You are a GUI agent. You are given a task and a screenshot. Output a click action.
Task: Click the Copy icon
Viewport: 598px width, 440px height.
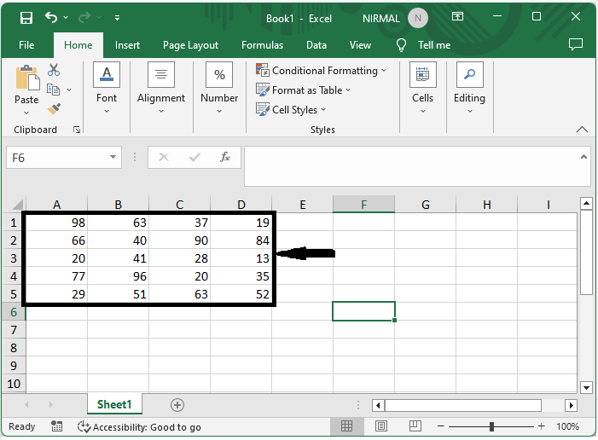(x=54, y=90)
